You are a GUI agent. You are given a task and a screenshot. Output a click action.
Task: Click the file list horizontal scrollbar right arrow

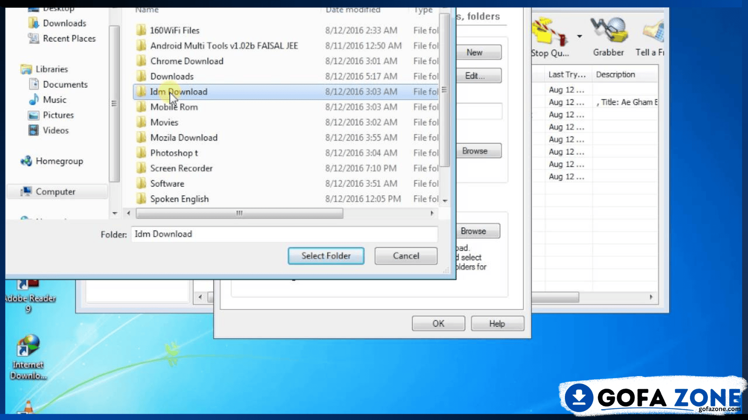point(432,213)
